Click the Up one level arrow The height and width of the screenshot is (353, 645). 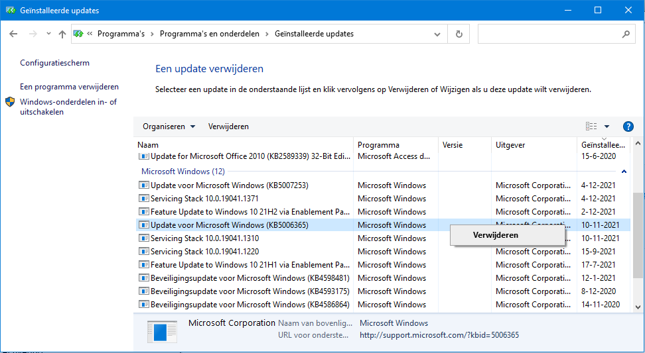pos(62,34)
